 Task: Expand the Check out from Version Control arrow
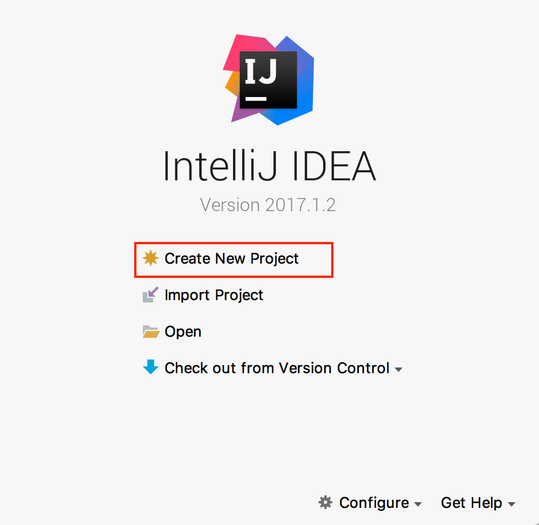tap(399, 370)
